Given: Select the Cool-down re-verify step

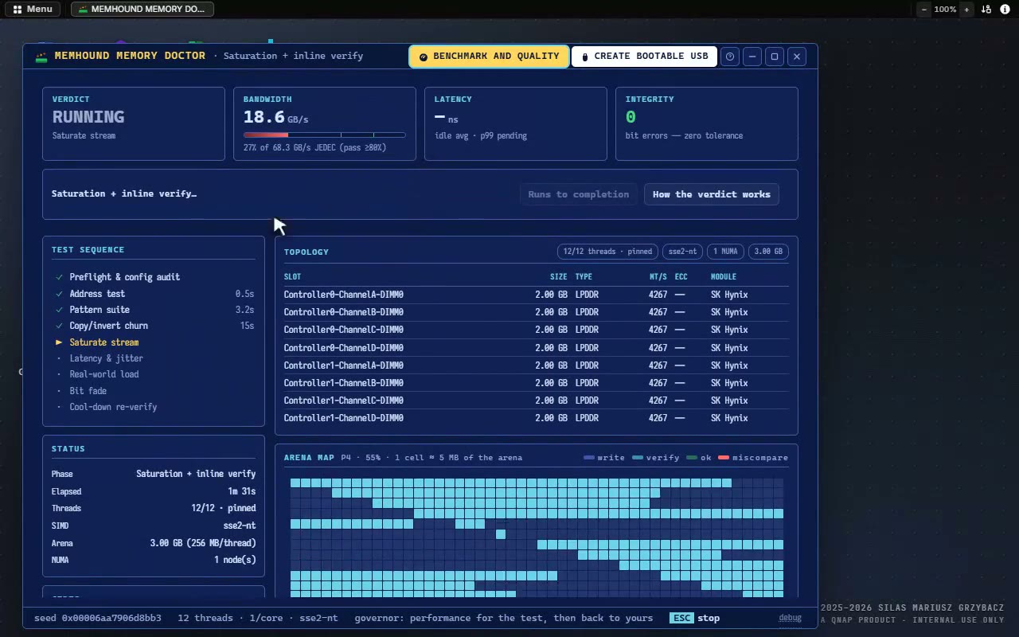Looking at the screenshot, I should (x=154, y=407).
